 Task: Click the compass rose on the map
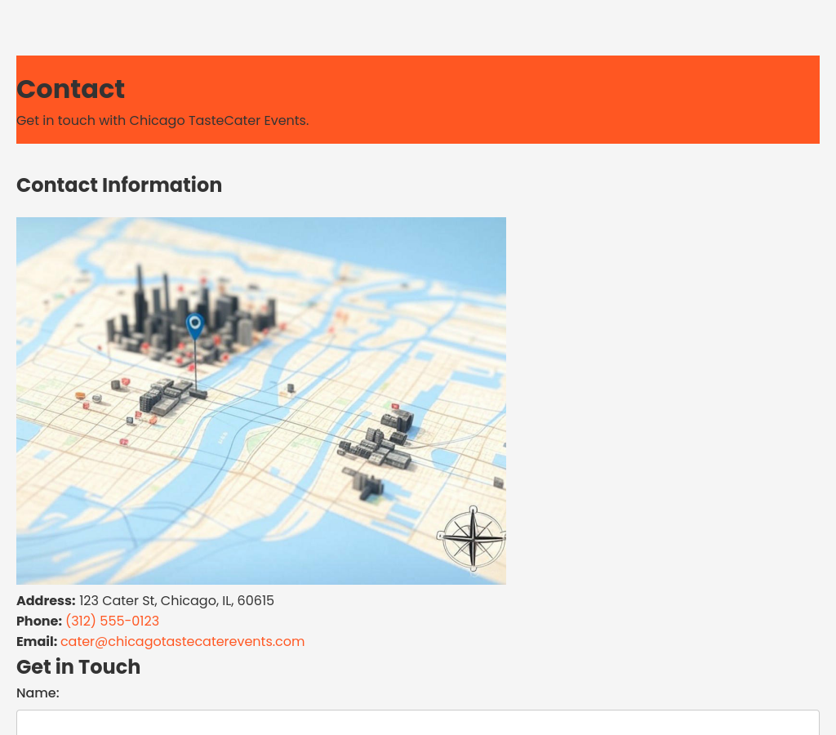[x=473, y=539]
